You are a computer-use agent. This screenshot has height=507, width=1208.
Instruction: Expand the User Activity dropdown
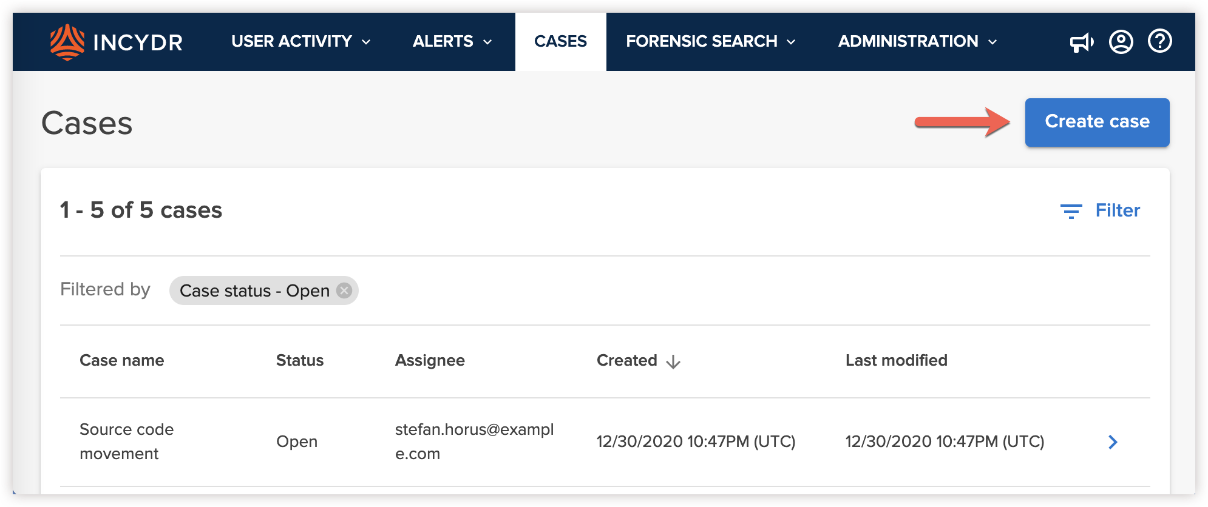tap(300, 41)
